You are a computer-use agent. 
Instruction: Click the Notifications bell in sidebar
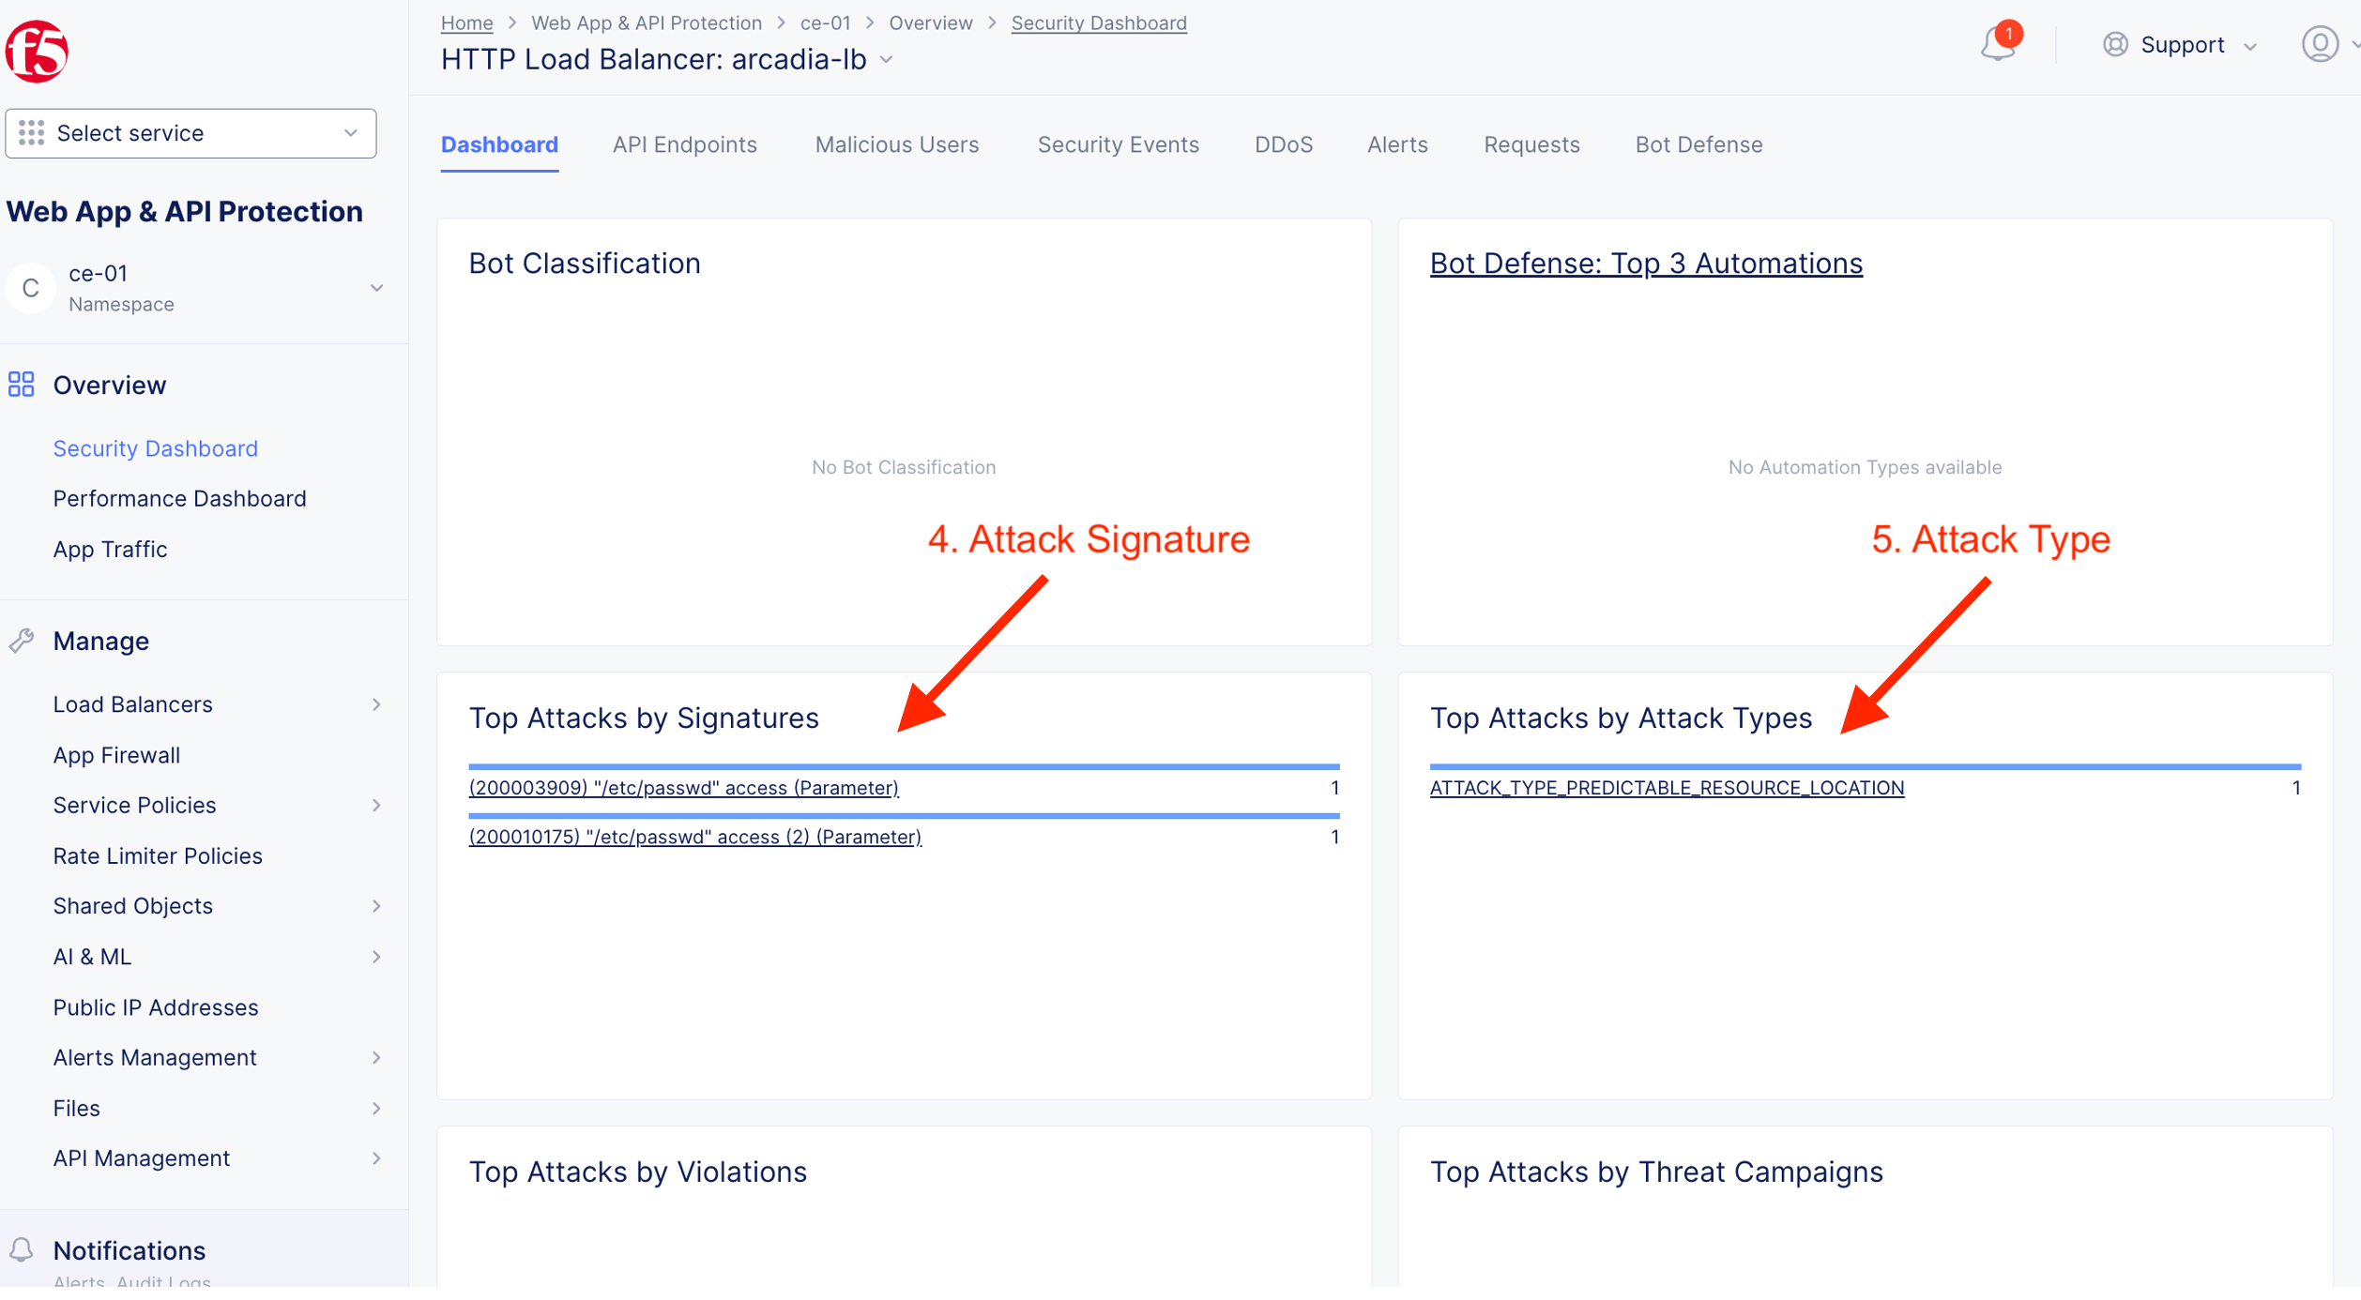click(x=21, y=1249)
